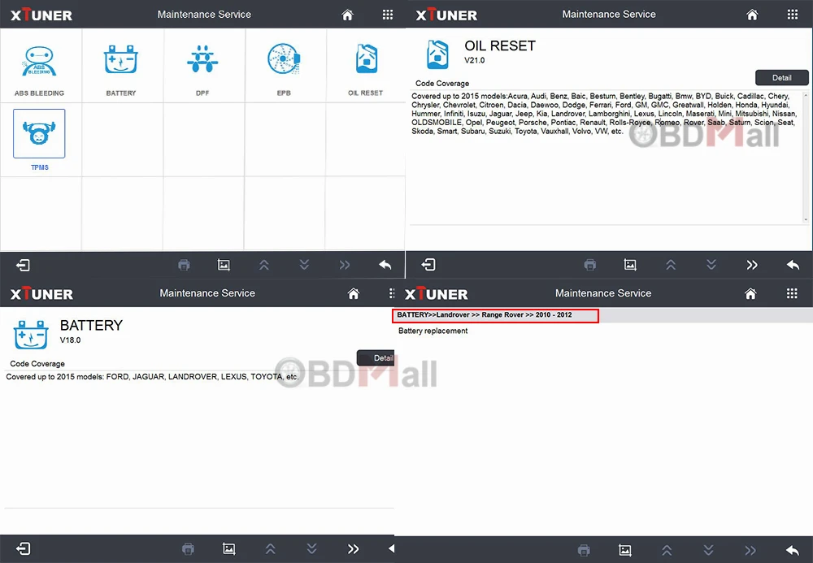The width and height of the screenshot is (813, 563).
Task: Go home from the OIL RESET screen
Action: (x=752, y=15)
